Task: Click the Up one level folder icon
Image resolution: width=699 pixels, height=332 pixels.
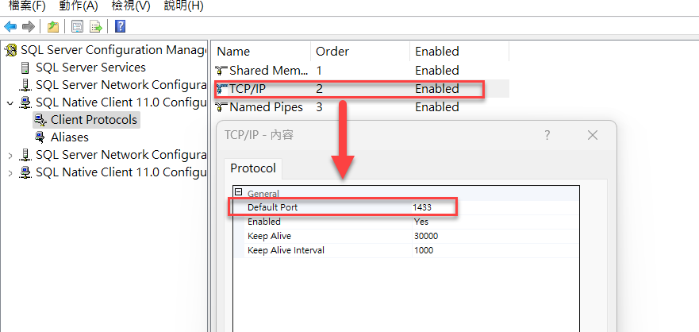Action: (53, 27)
